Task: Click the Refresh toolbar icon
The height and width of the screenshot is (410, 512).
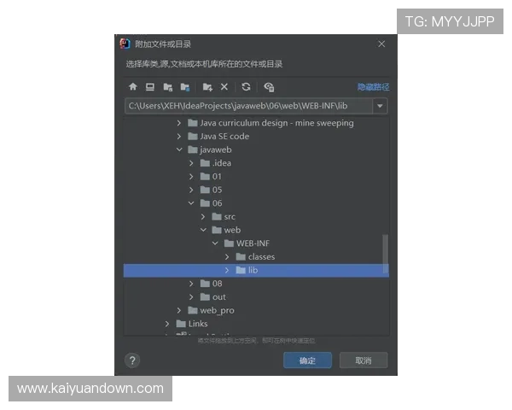Action: [x=246, y=87]
